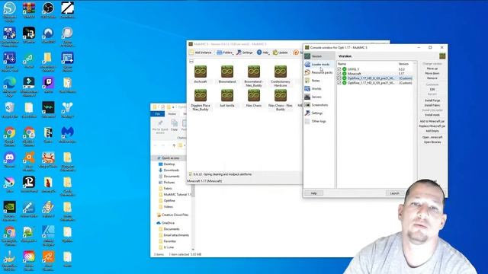Click navigation pane scroll down arrow
The width and height of the screenshot is (488, 274).
pos(193,249)
